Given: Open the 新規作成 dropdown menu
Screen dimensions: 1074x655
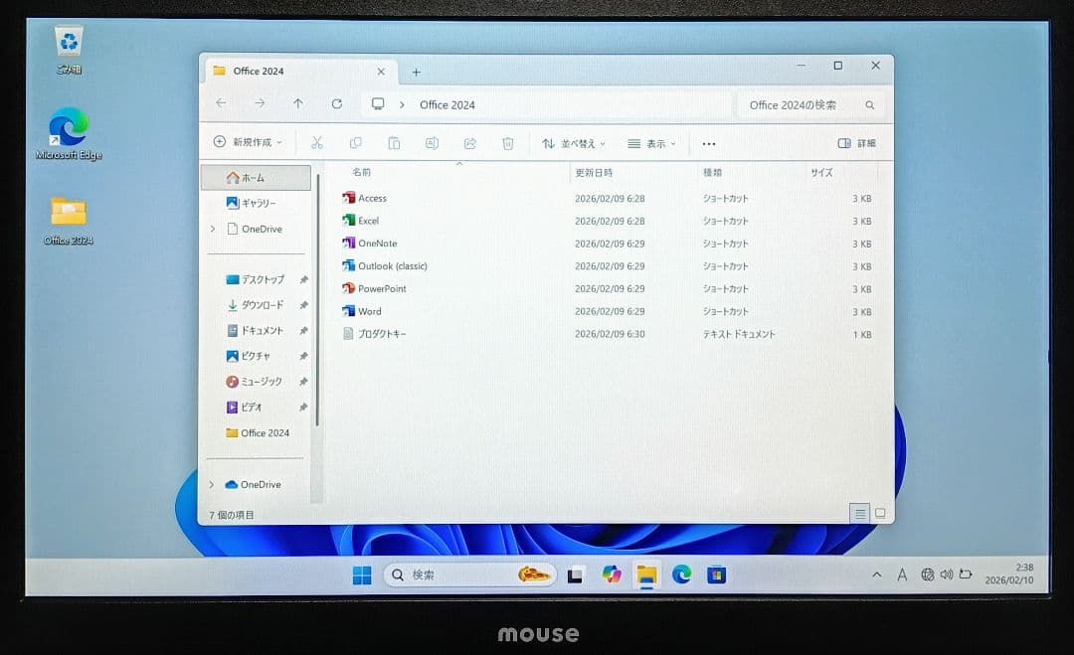Looking at the screenshot, I should pyautogui.click(x=247, y=143).
